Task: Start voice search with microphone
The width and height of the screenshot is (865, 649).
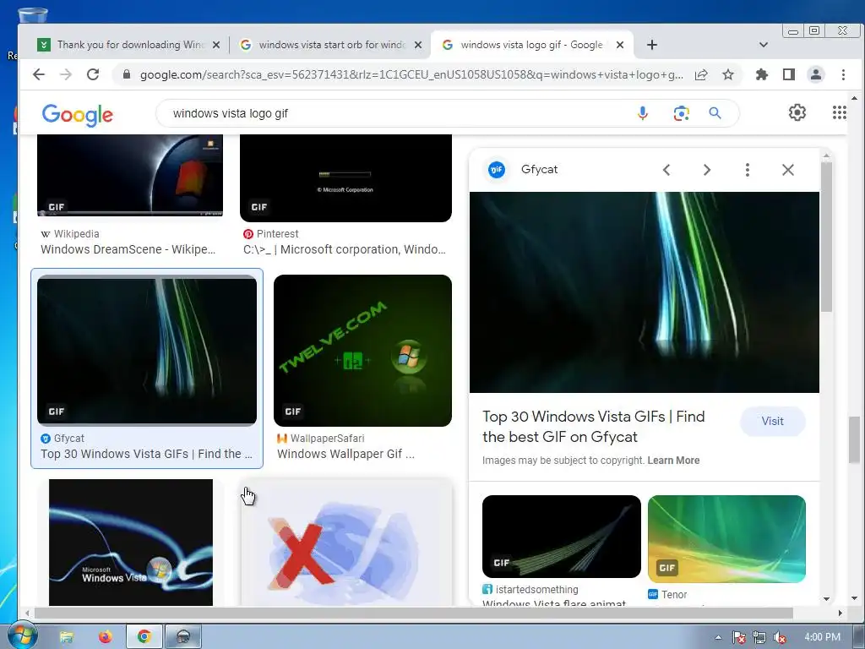Action: point(643,113)
